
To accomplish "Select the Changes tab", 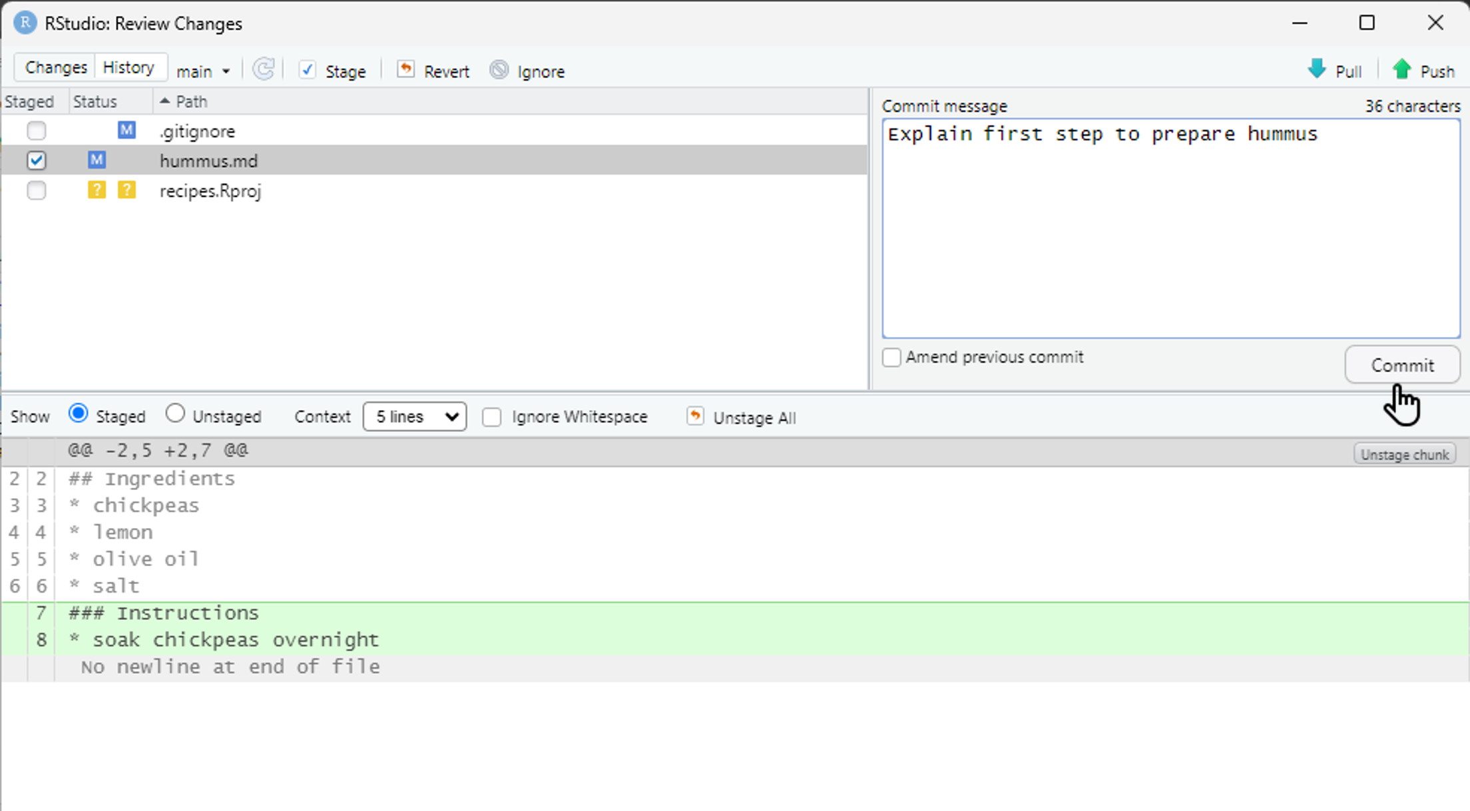I will 56,67.
